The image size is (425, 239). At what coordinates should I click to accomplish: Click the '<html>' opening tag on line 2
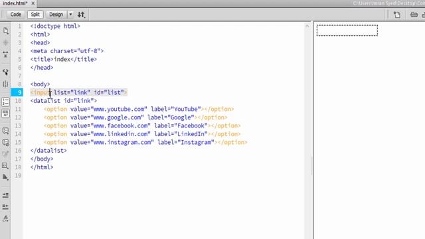click(x=40, y=35)
